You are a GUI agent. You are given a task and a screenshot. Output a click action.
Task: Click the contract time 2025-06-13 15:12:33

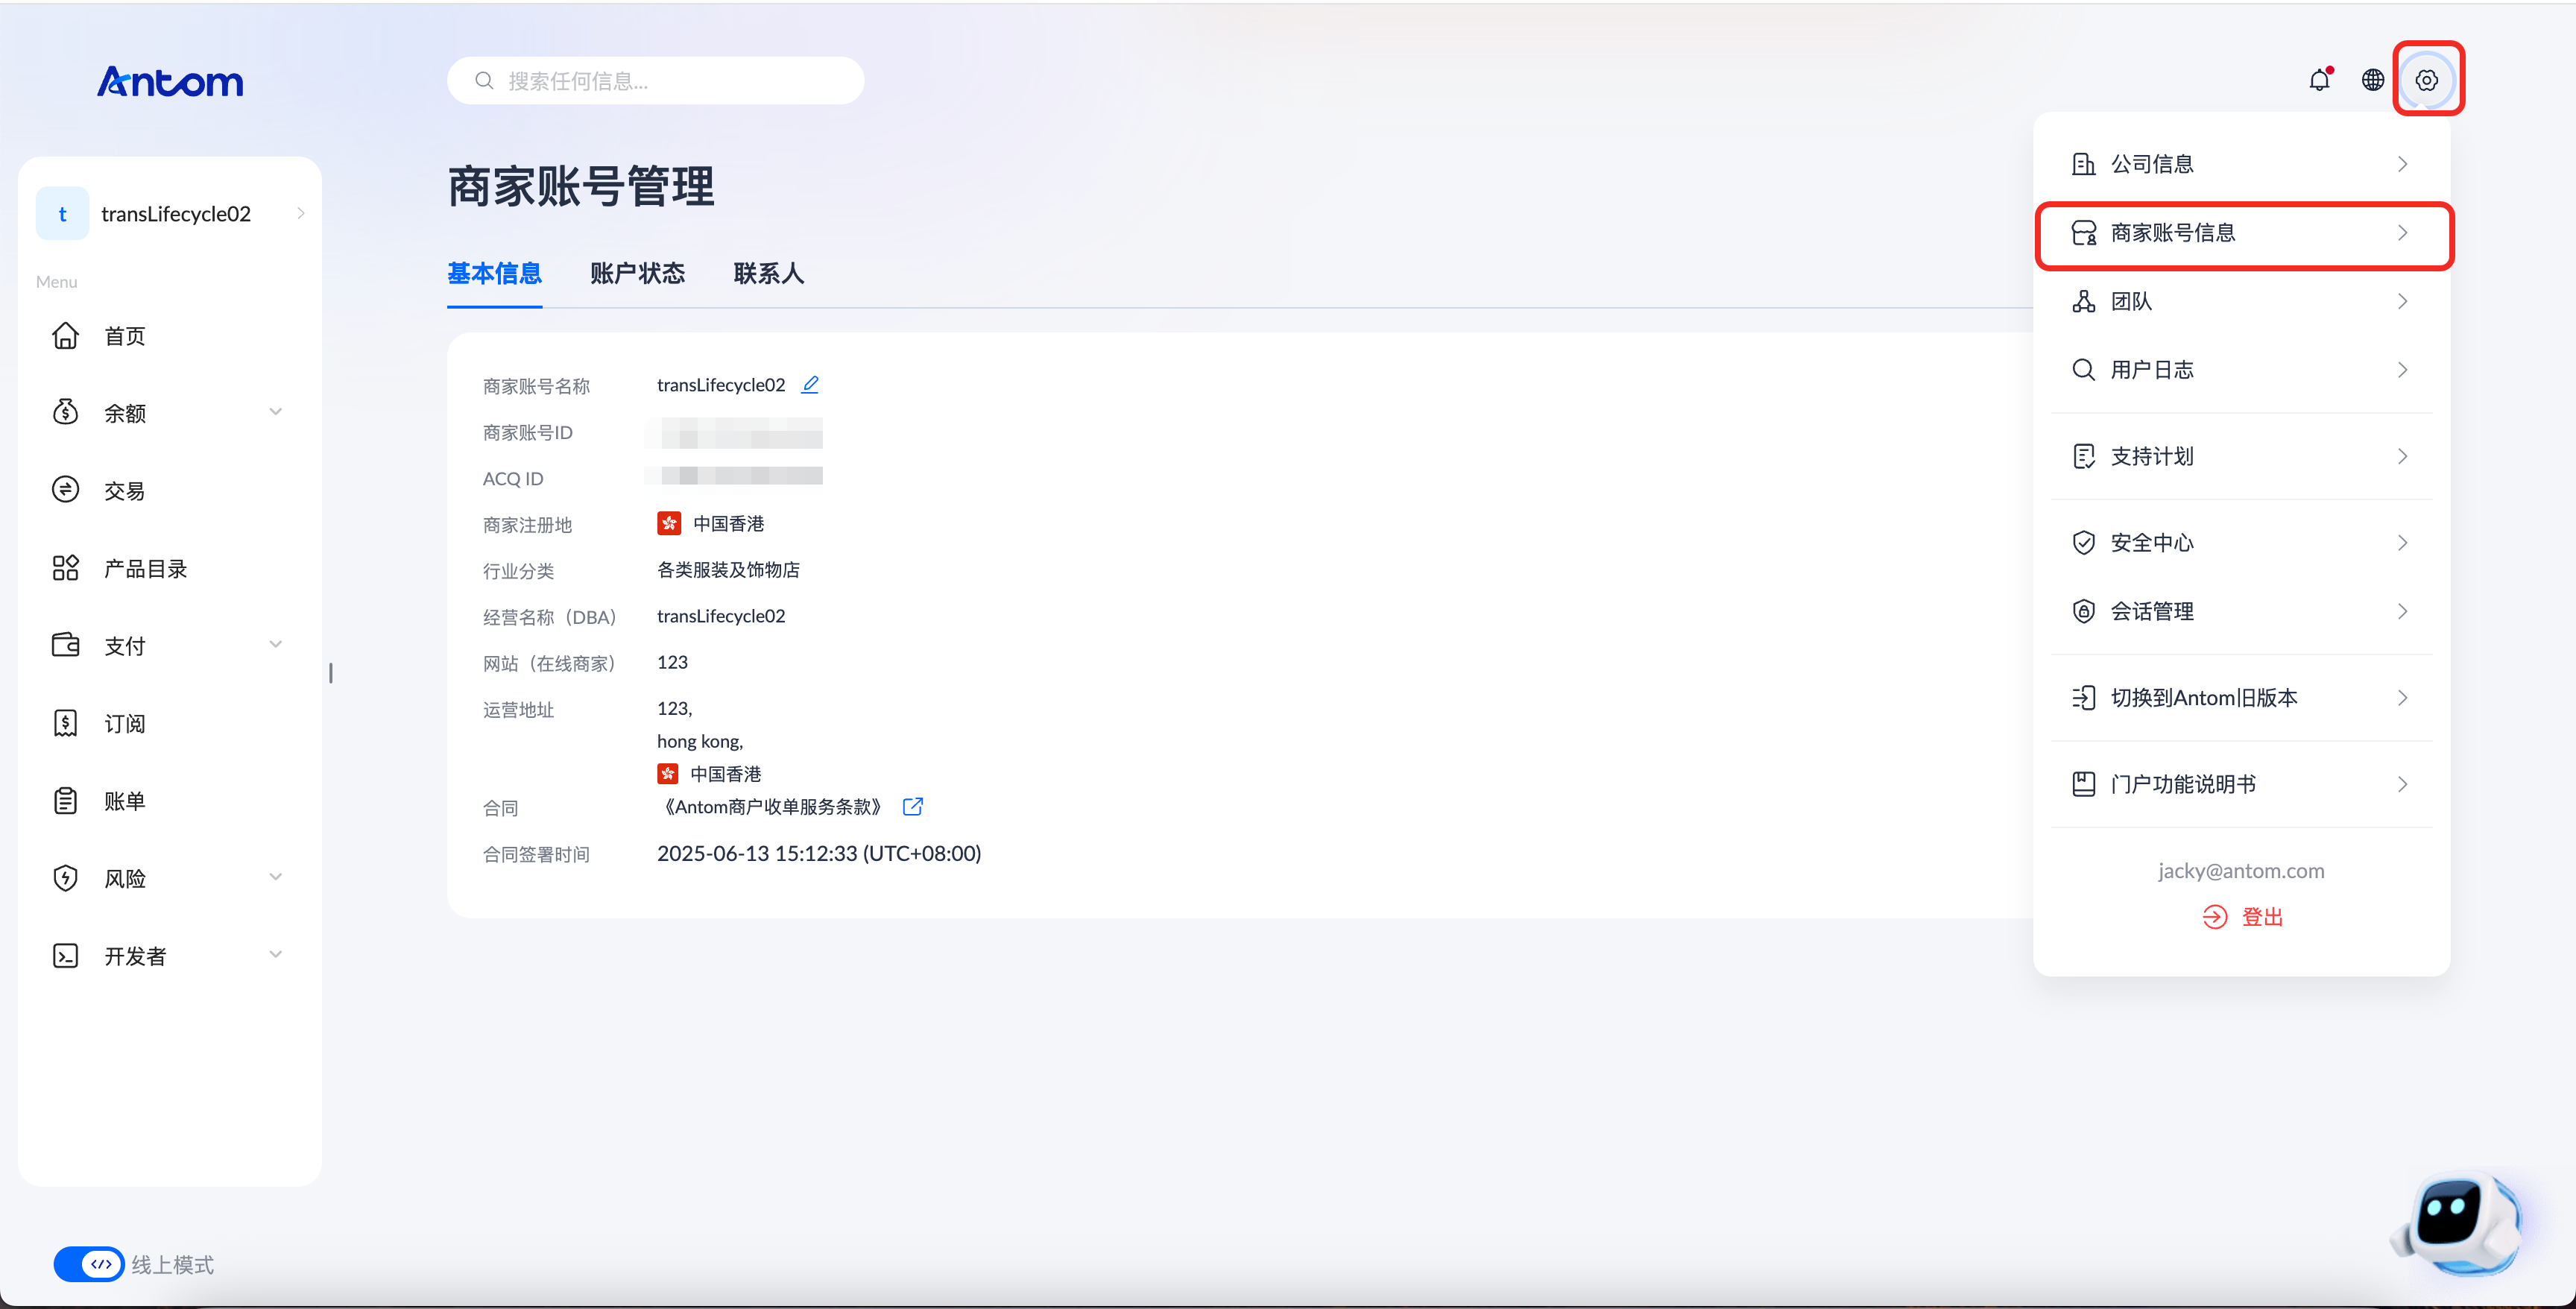819,854
